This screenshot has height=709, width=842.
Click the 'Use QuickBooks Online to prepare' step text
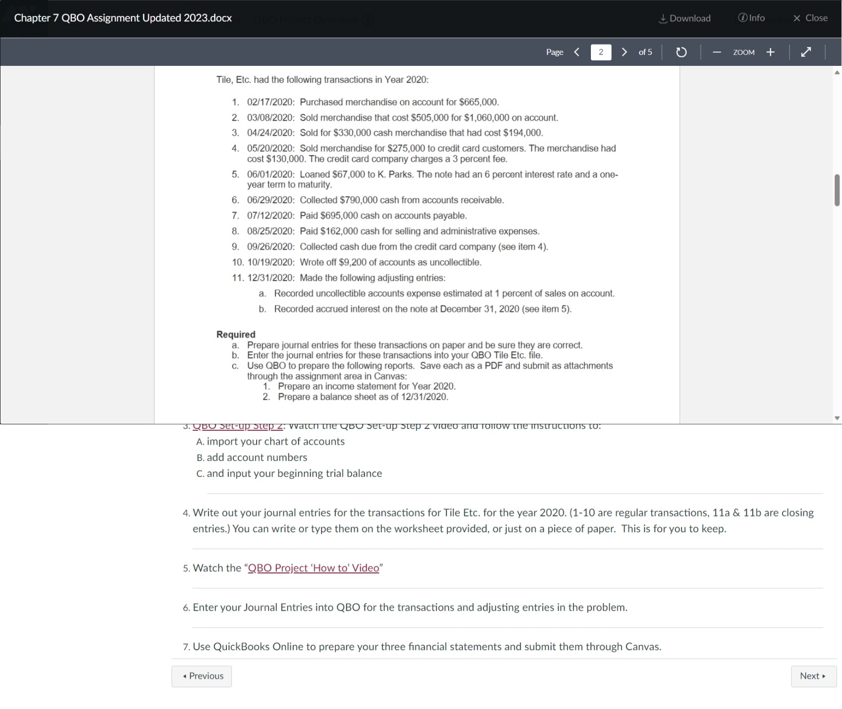click(x=427, y=647)
